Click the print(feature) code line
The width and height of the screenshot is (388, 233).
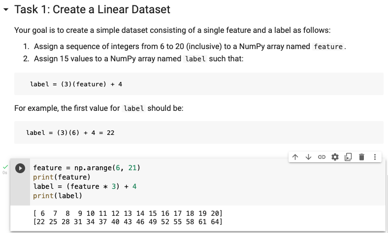point(62,177)
